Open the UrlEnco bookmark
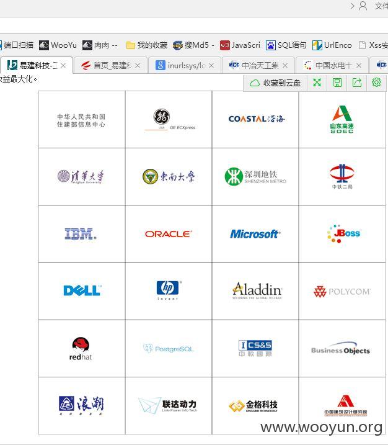Screen dimensions: 388x445 coord(332,45)
